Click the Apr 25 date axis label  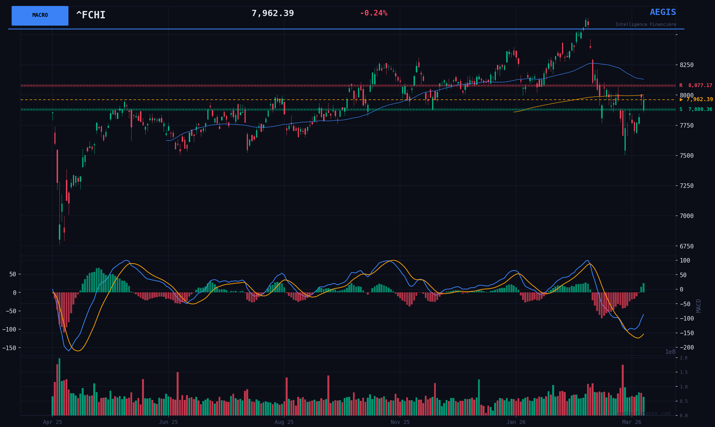point(52,422)
